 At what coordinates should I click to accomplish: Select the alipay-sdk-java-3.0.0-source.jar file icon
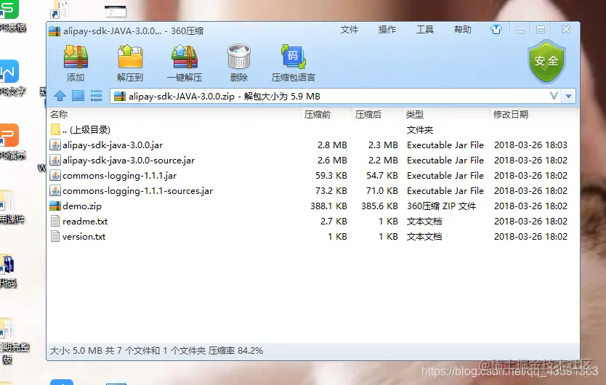(55, 160)
